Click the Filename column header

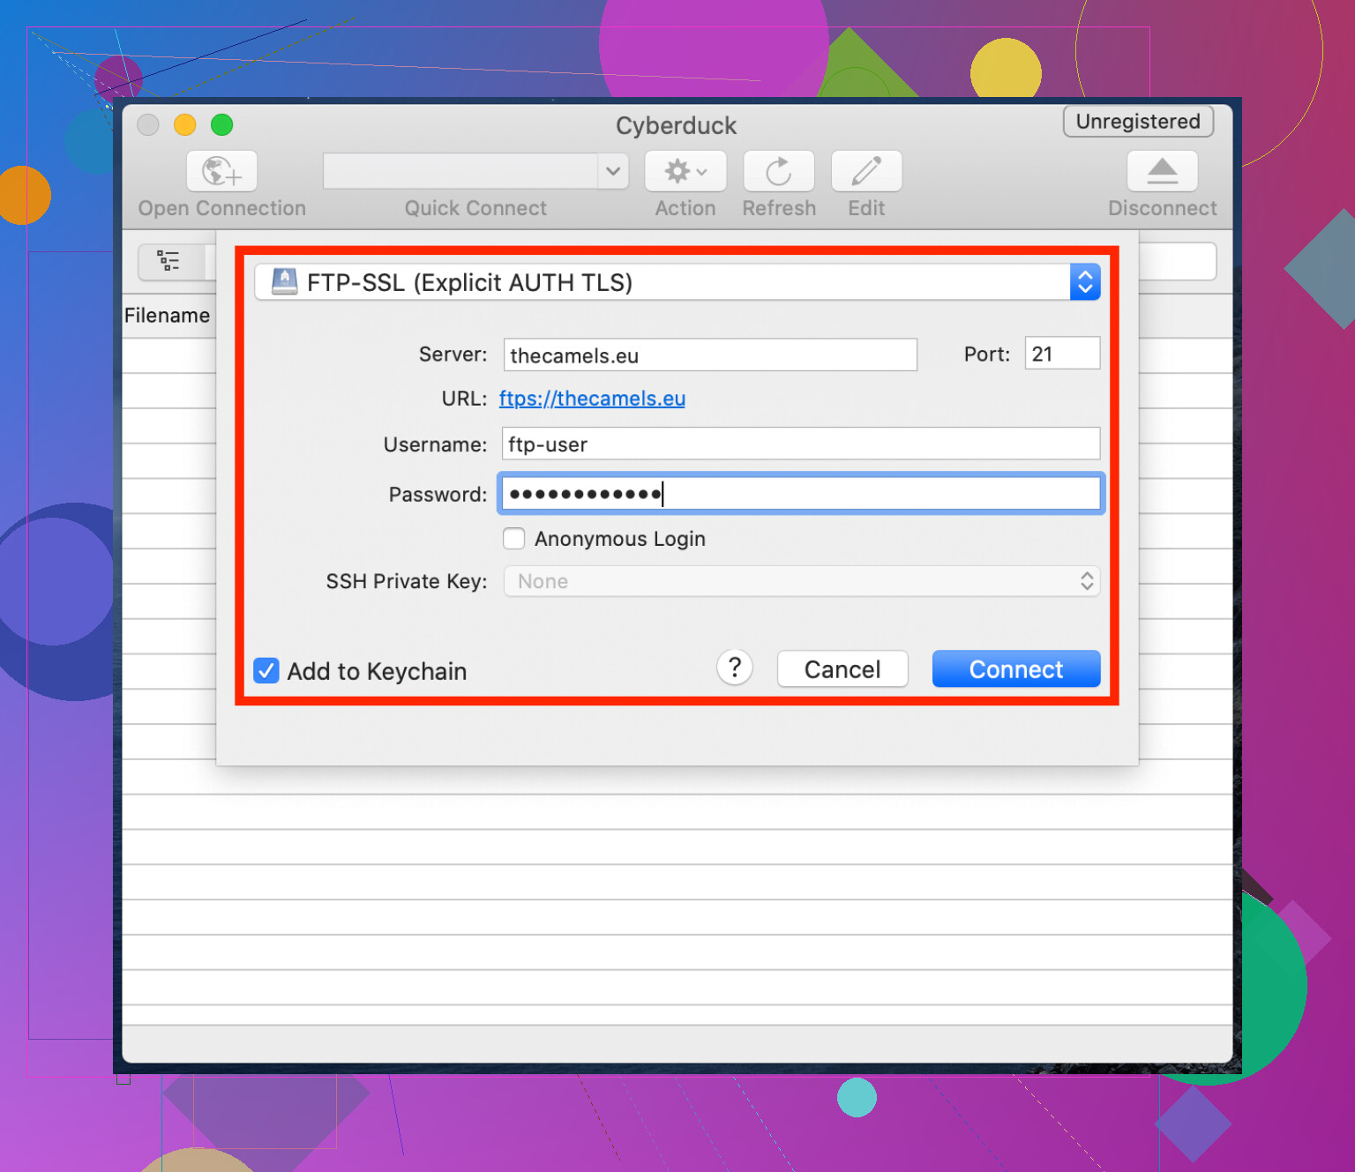coord(168,316)
